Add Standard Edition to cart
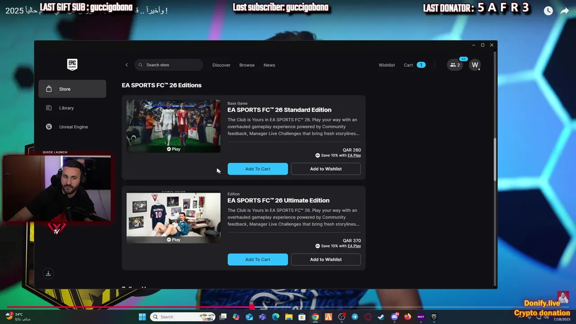This screenshot has width=576, height=324. pyautogui.click(x=257, y=169)
